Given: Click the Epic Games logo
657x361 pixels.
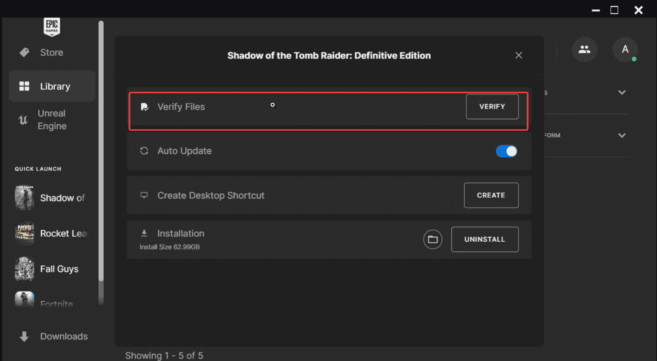Looking at the screenshot, I should pos(52,27).
